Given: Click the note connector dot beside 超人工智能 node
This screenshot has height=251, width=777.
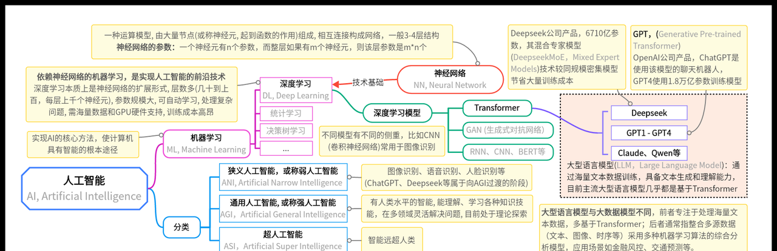Looking at the screenshot, I should [x=349, y=240].
